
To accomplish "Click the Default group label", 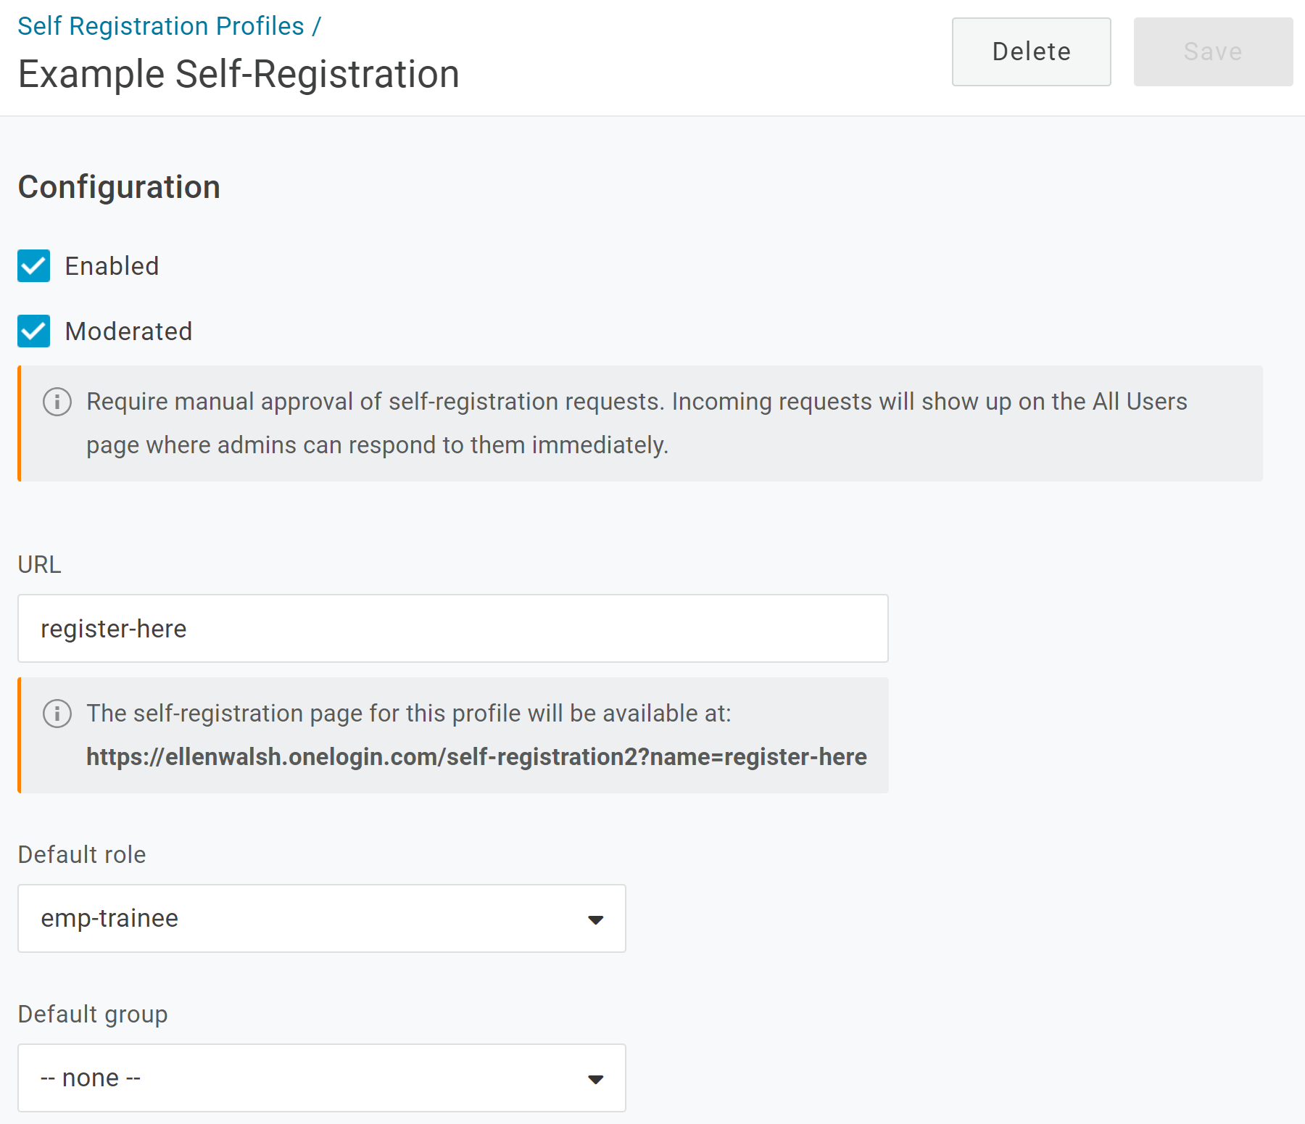I will click(x=93, y=1014).
